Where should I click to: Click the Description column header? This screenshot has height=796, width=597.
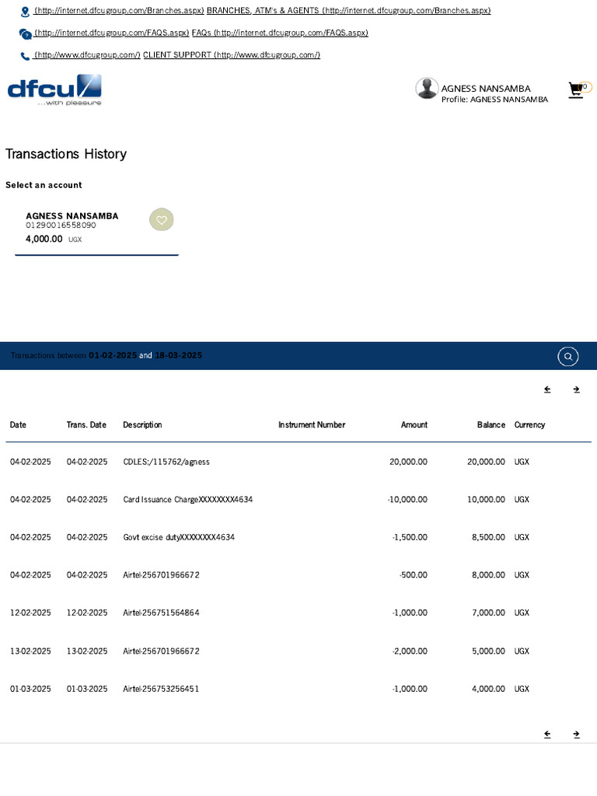click(142, 425)
